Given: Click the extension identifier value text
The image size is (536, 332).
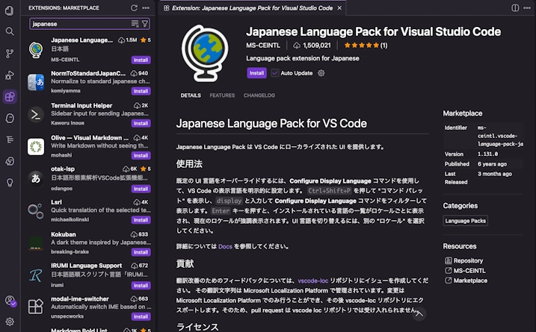Looking at the screenshot, I should (500, 136).
